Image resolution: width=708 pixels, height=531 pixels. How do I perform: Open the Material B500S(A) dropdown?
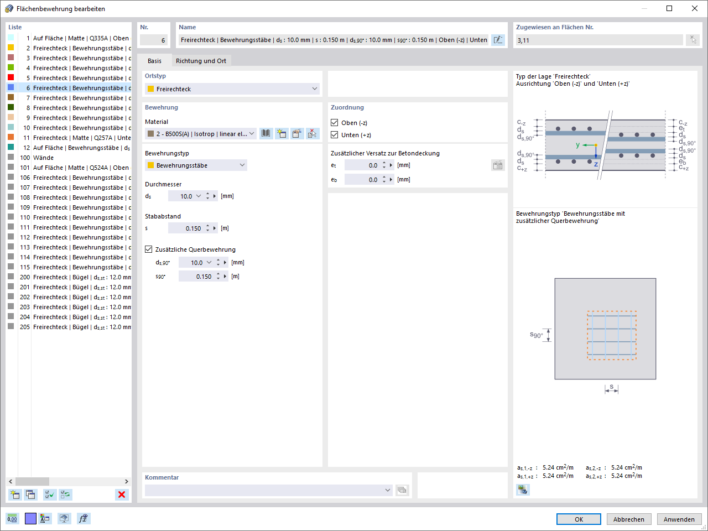coord(252,133)
